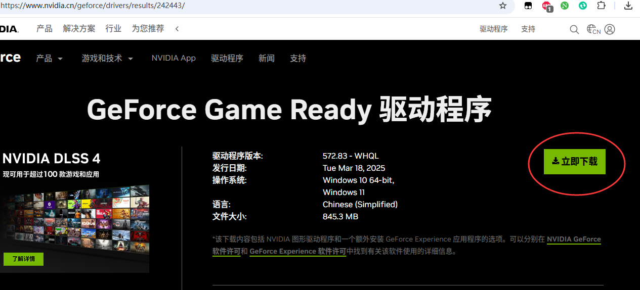Open the browser downloads icon
Image resolution: width=640 pixels, height=290 pixels.
tap(628, 6)
